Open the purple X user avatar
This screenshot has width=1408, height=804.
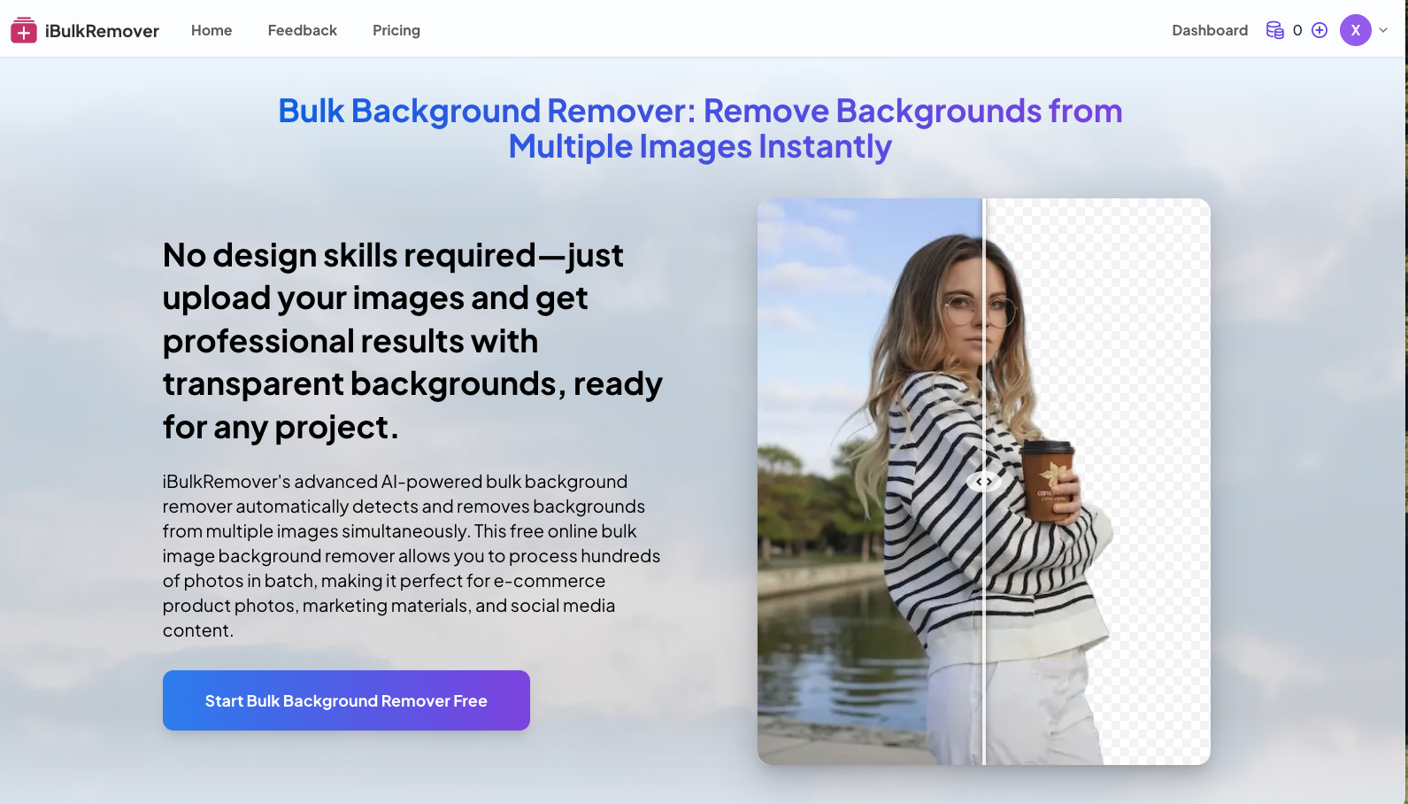coord(1355,30)
